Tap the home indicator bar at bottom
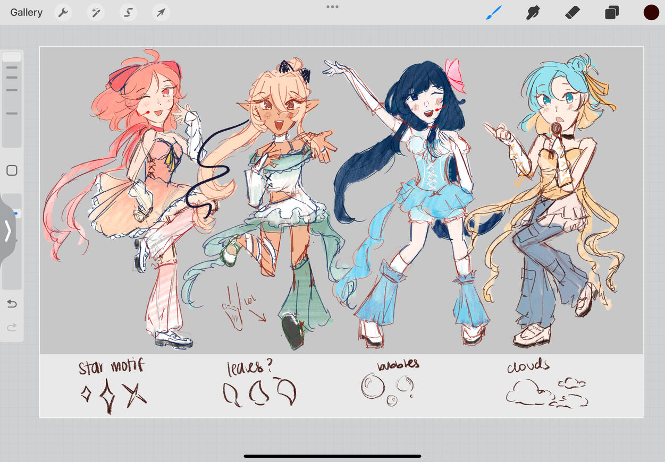 click(333, 456)
